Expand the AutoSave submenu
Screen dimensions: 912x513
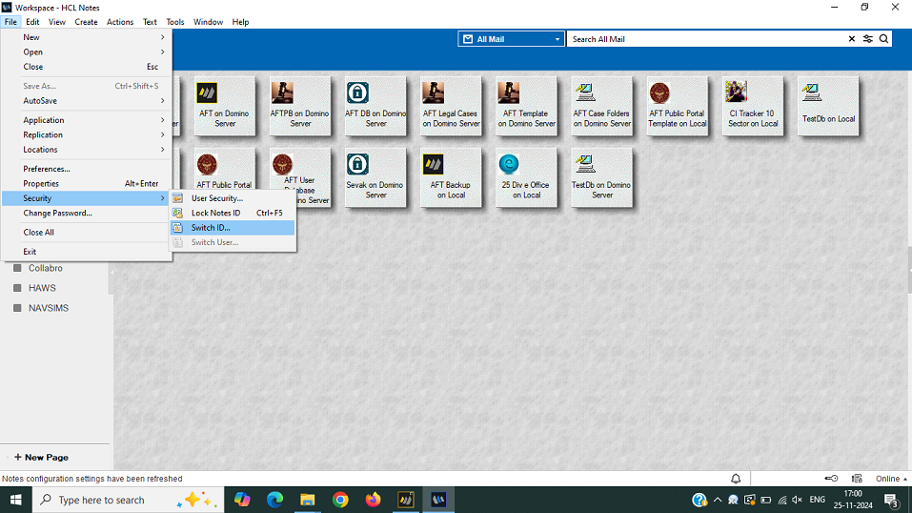[87, 101]
